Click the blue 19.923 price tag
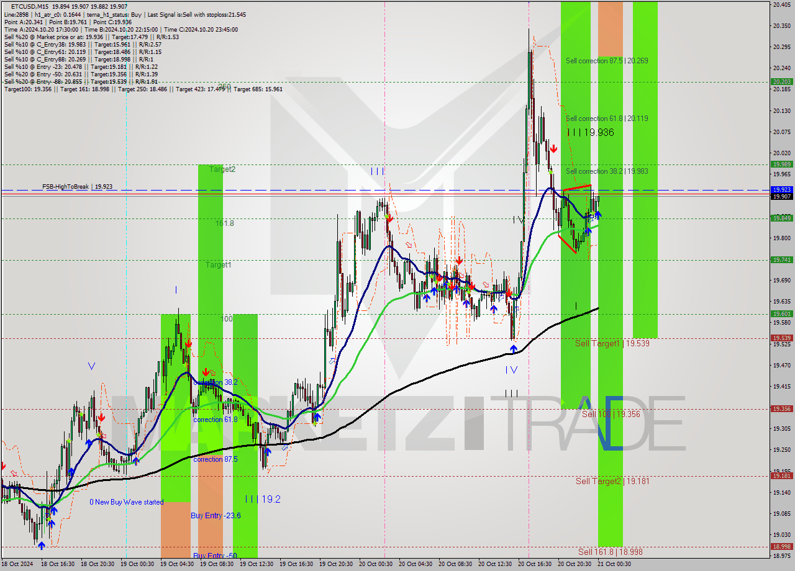The width and height of the screenshot is (795, 571). tap(781, 190)
